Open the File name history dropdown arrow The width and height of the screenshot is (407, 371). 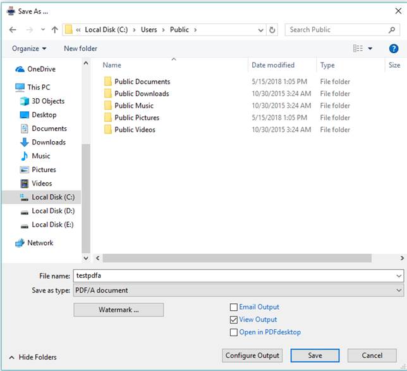click(x=399, y=277)
